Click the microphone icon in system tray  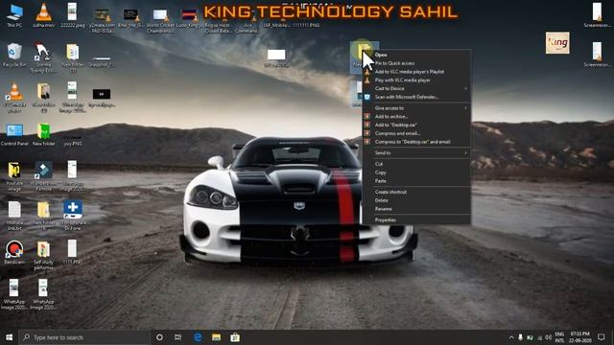point(520,337)
